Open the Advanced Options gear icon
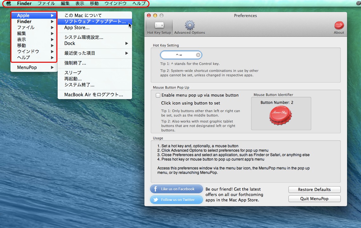The height and width of the screenshot is (228, 361). pos(190,25)
